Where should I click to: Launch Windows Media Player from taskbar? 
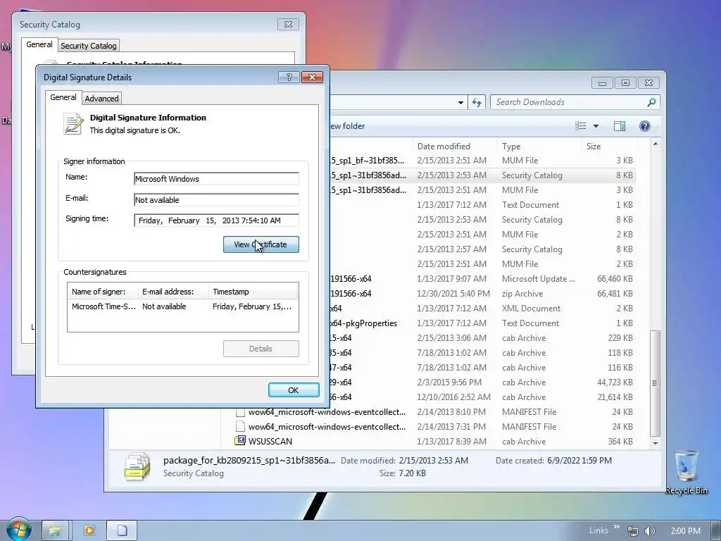click(x=89, y=530)
